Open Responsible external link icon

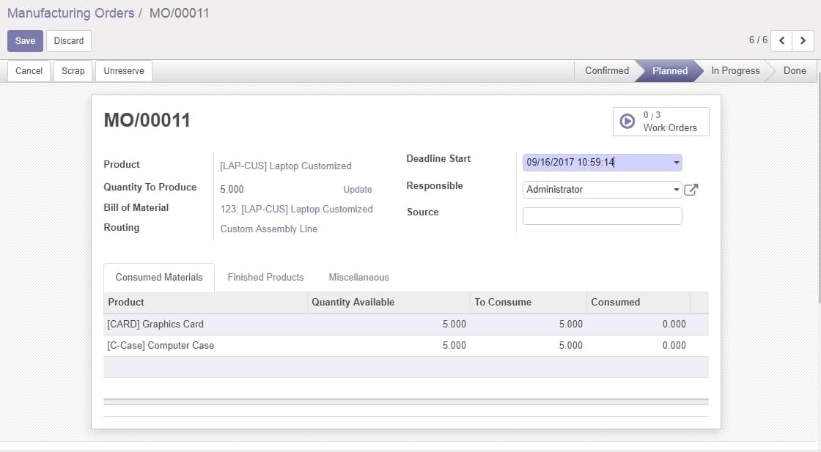(x=691, y=190)
